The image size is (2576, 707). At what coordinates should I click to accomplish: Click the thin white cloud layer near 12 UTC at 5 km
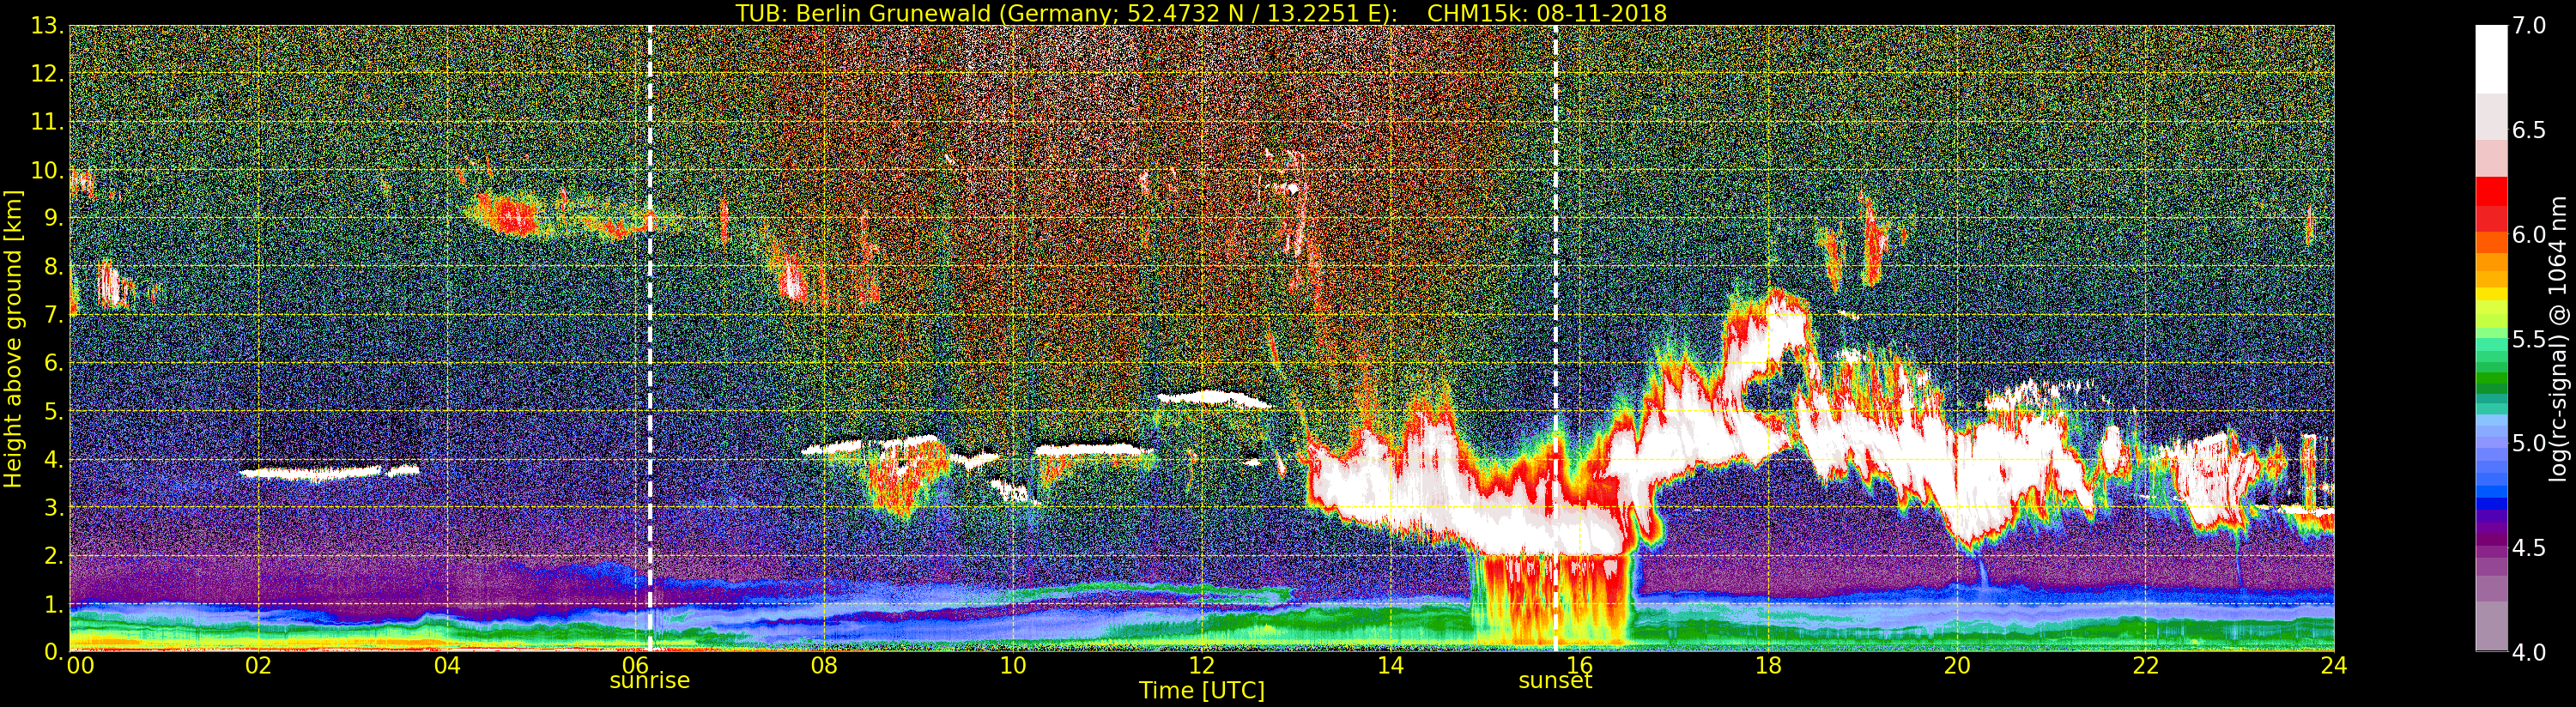coord(1213,398)
